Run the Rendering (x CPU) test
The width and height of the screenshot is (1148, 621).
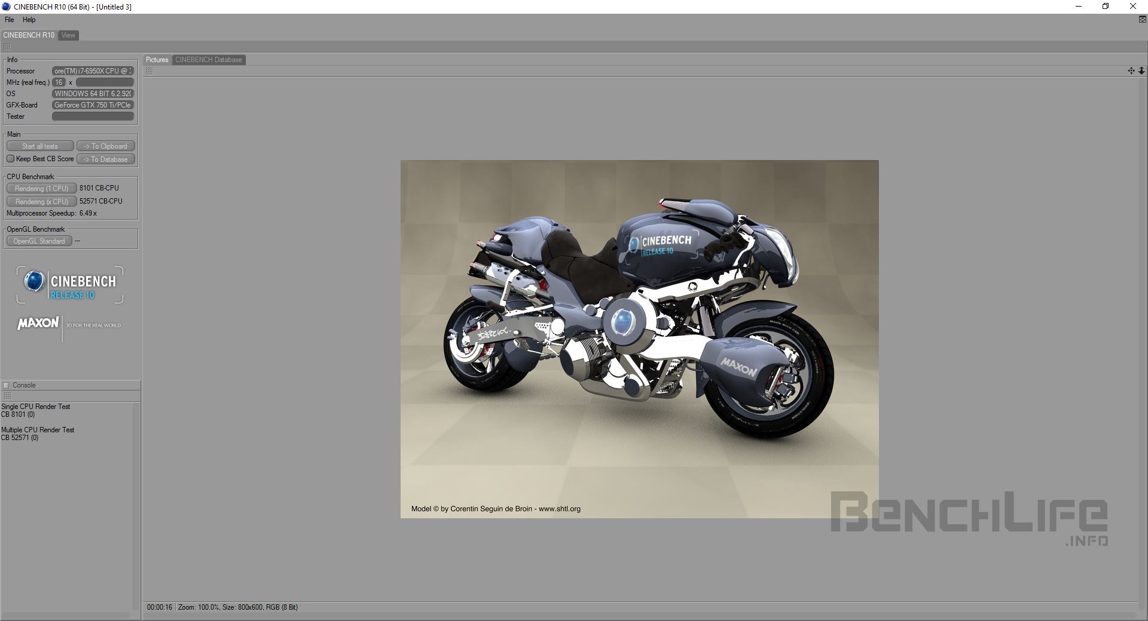(x=41, y=201)
